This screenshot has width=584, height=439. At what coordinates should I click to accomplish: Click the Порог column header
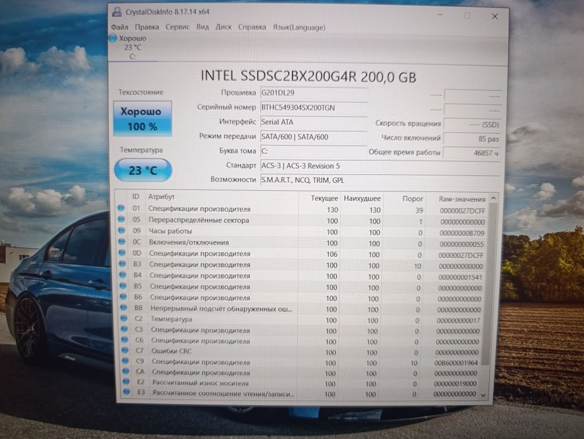[x=405, y=198]
